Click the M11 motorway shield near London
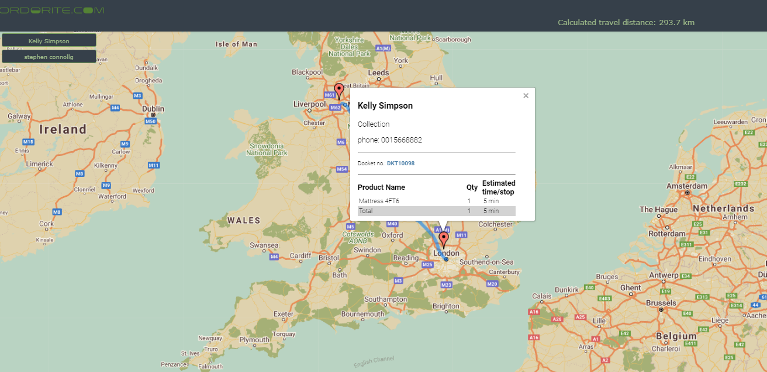 (x=461, y=235)
